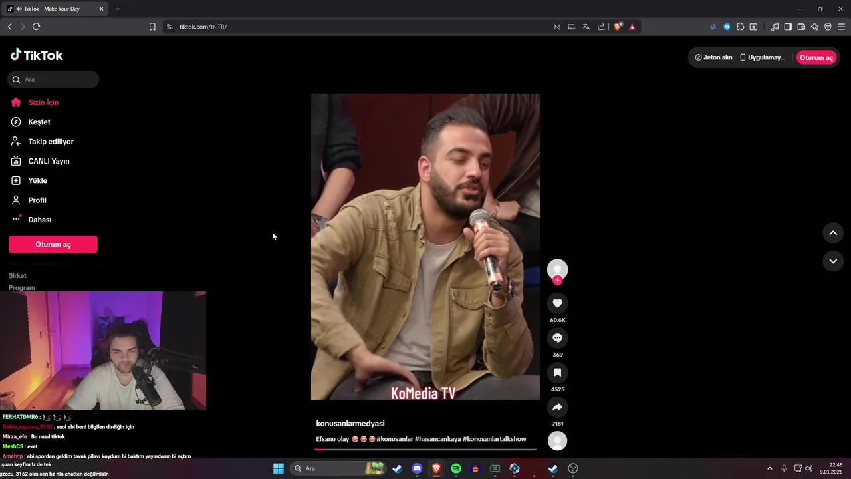The width and height of the screenshot is (851, 479).
Task: Click the system tray microphone icon
Action: (784, 468)
